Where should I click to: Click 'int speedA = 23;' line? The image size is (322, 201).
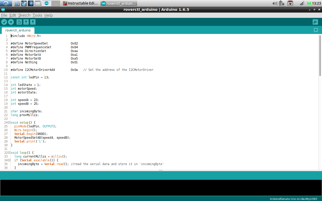tap(25, 100)
